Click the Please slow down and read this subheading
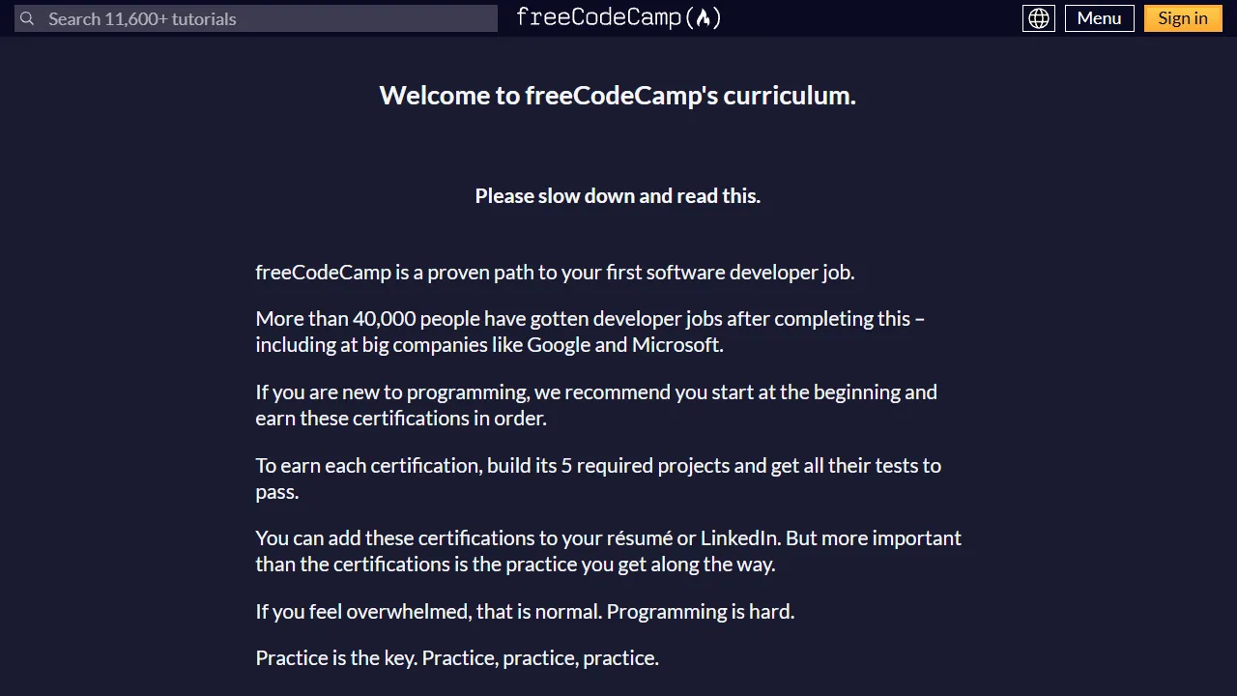The height and width of the screenshot is (696, 1237). coord(618,196)
